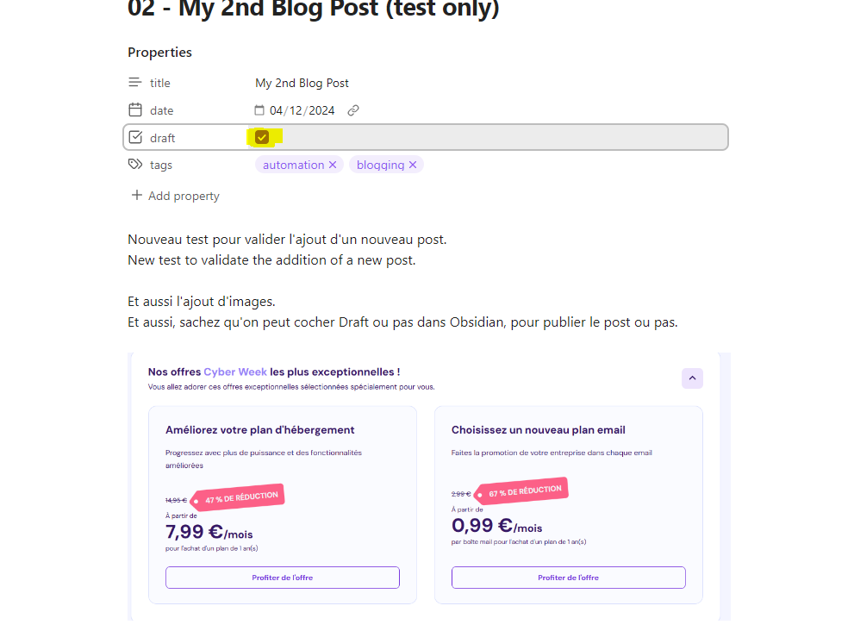854x631 pixels.
Task: Click the date value 04/12/2024
Action: coord(302,110)
